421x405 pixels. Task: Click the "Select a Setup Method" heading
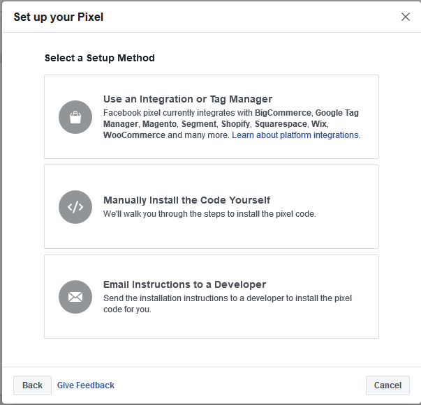pos(100,58)
